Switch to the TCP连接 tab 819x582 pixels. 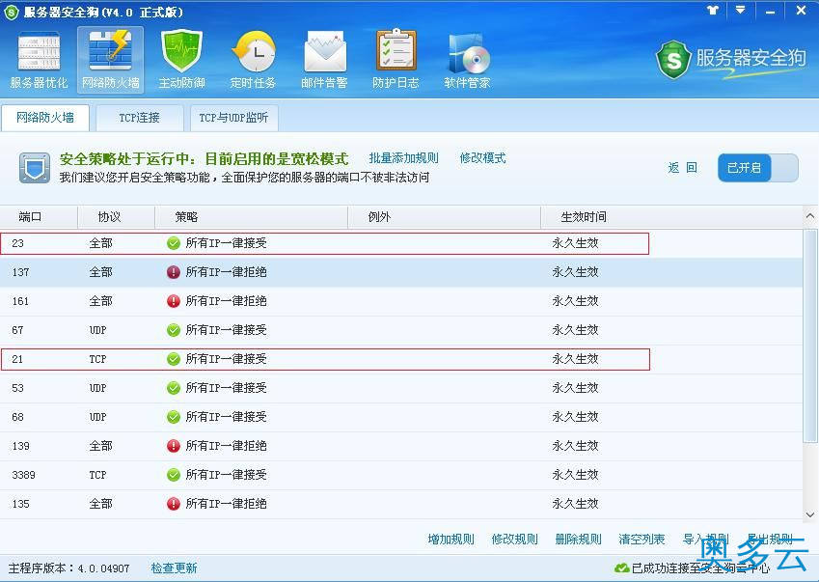139,118
